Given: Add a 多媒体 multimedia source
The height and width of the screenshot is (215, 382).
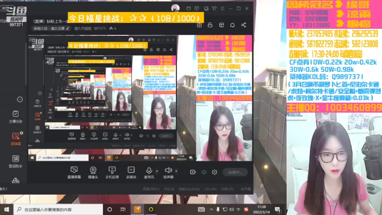Looking at the screenshot, I should pyautogui.click(x=131, y=172).
